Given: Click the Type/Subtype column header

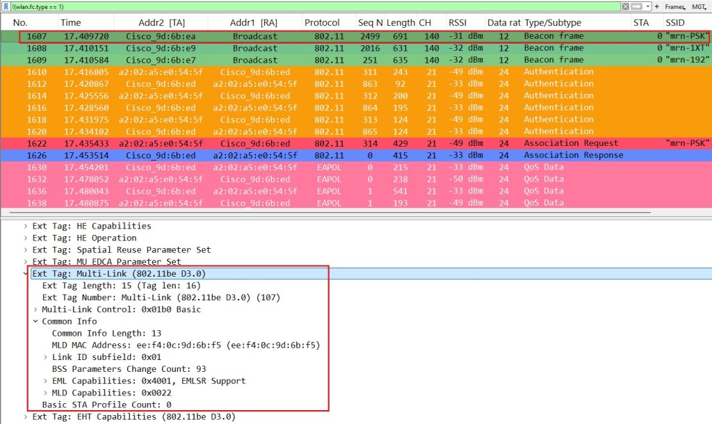Looking at the screenshot, I should click(553, 23).
